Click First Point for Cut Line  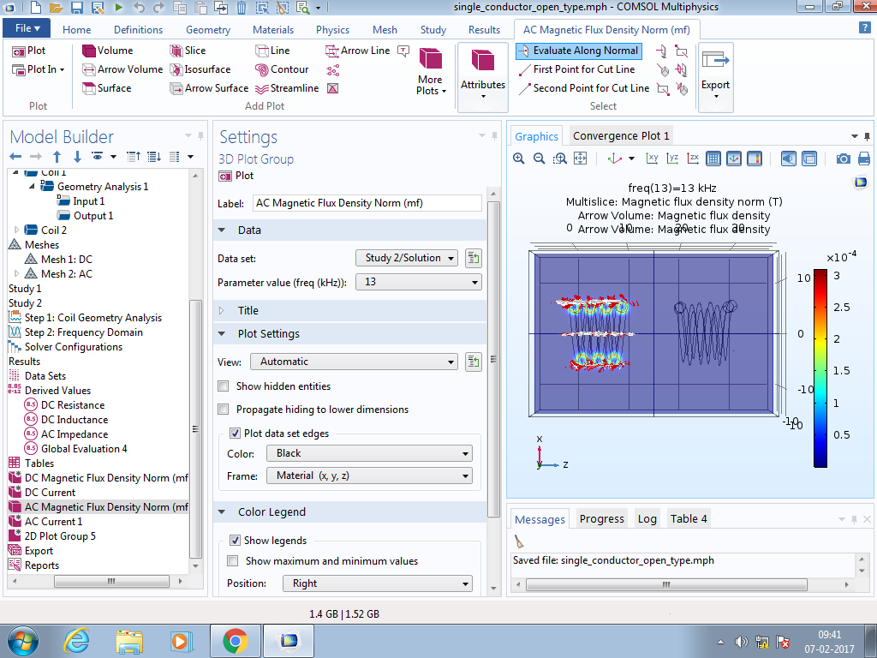pos(576,69)
